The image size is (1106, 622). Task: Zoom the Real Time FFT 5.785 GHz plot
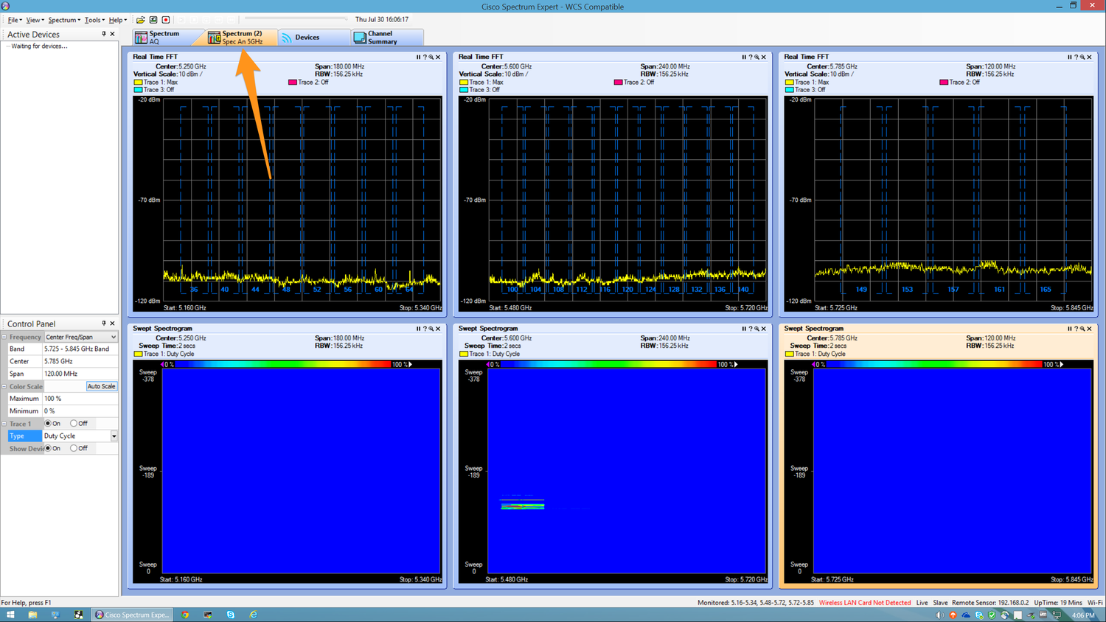pyautogui.click(x=1082, y=57)
